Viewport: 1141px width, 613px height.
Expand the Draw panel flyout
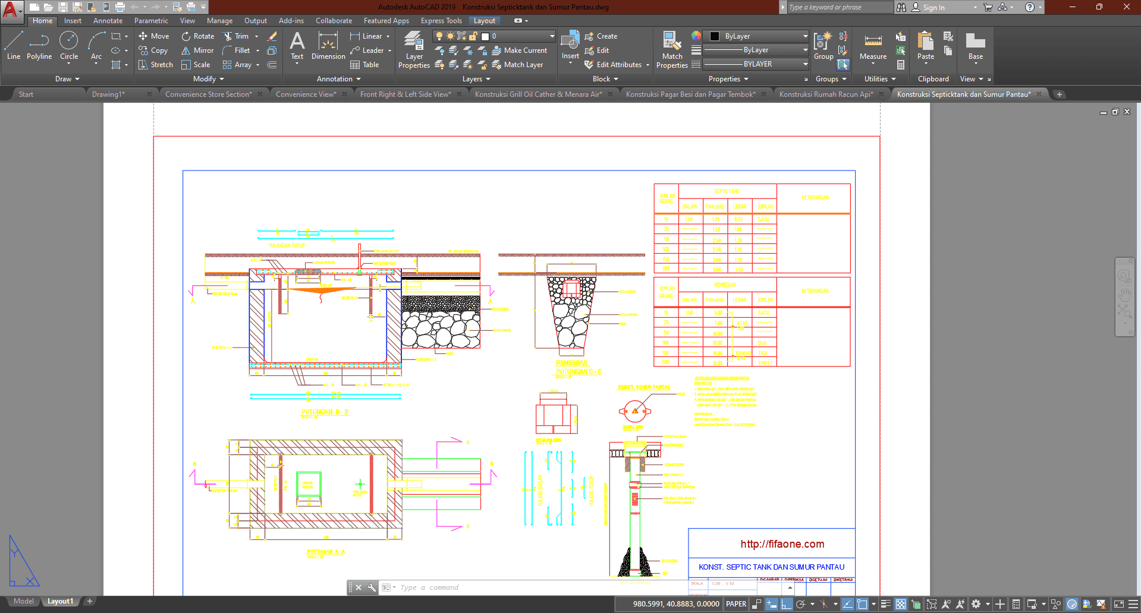[67, 79]
